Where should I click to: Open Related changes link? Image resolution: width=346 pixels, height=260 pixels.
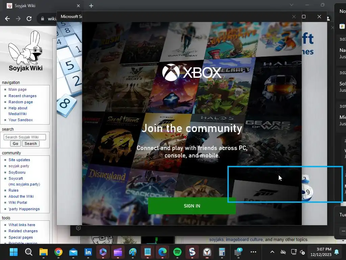coord(23,231)
